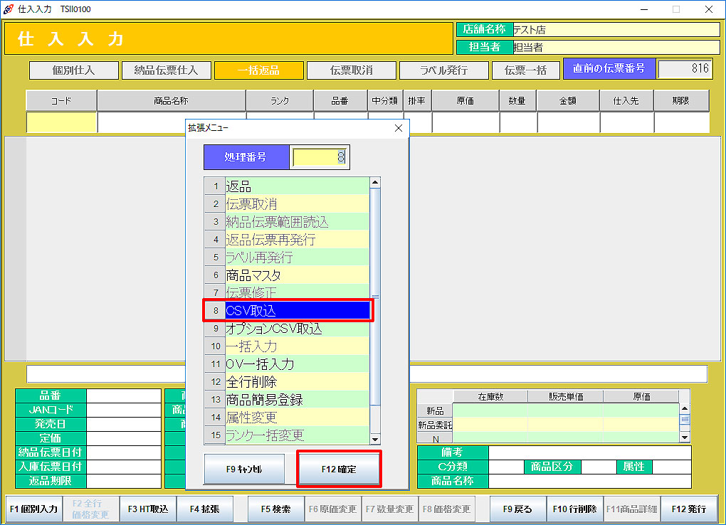Click the yellow コード input cell
Viewport: 726px width, 525px height.
61,122
